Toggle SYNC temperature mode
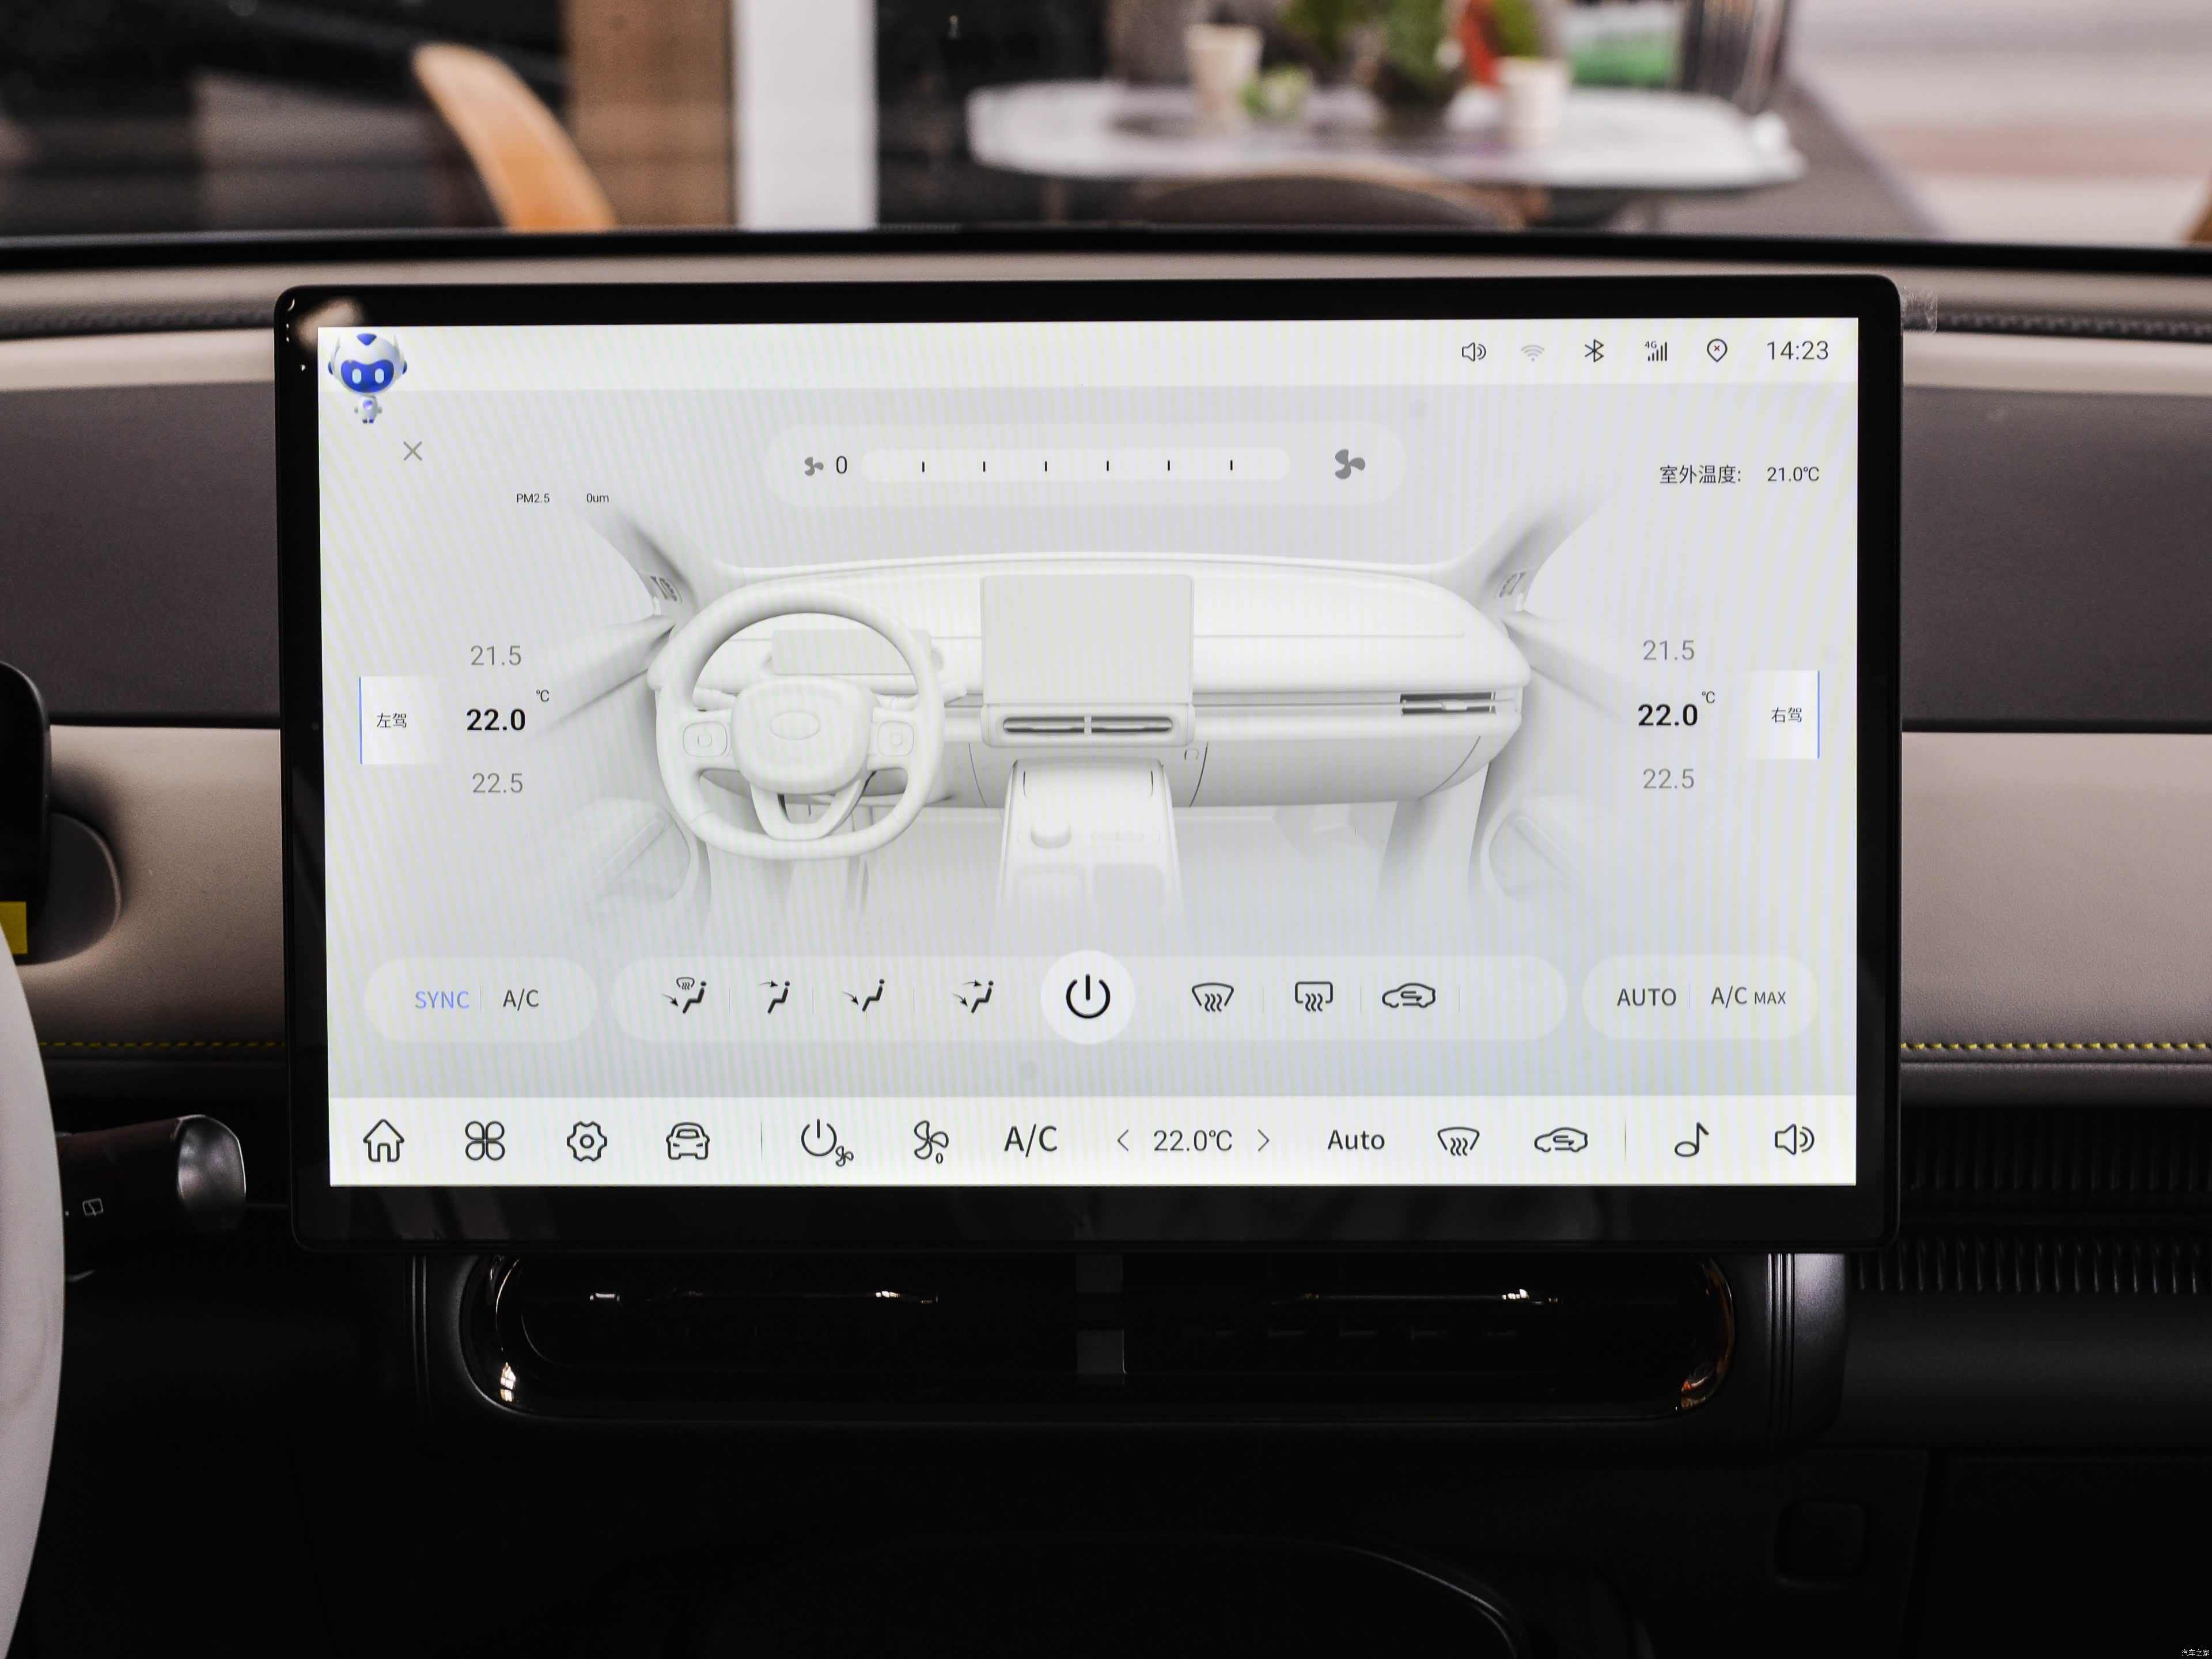Screen dimensions: 2212x1659 point(441,999)
